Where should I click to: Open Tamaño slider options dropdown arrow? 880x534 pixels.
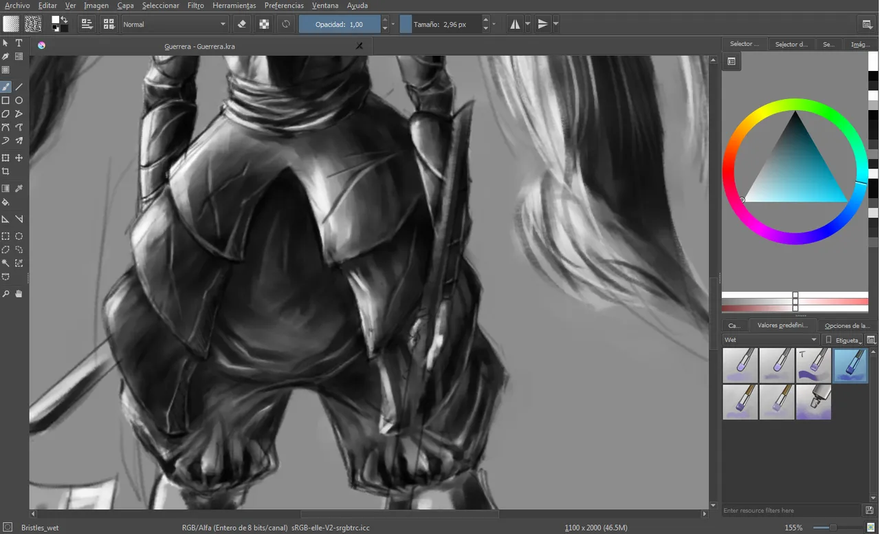pos(494,24)
